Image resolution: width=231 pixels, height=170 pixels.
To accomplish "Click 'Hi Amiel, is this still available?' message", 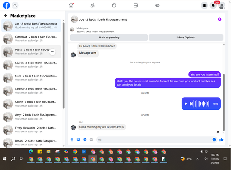I will [x=97, y=46].
